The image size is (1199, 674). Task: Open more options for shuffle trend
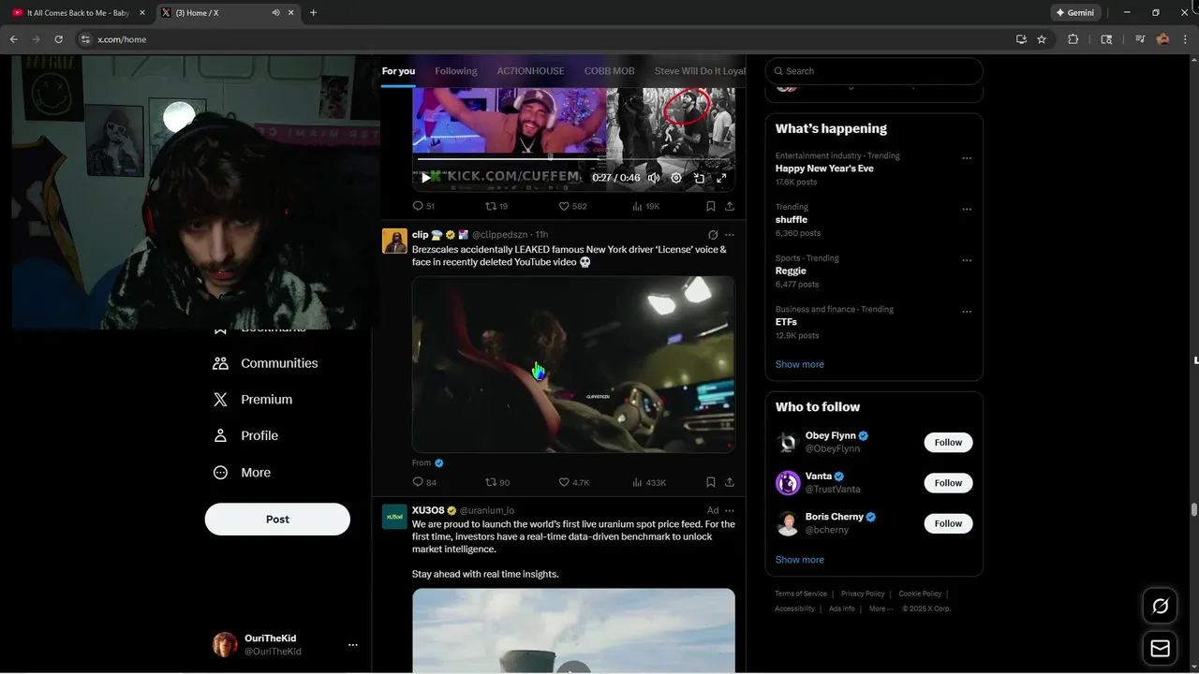(x=967, y=210)
